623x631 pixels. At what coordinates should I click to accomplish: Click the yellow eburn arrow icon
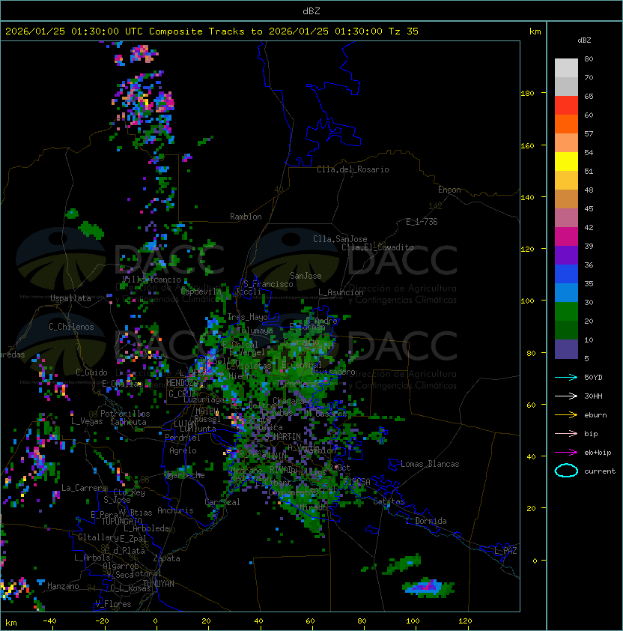[566, 414]
